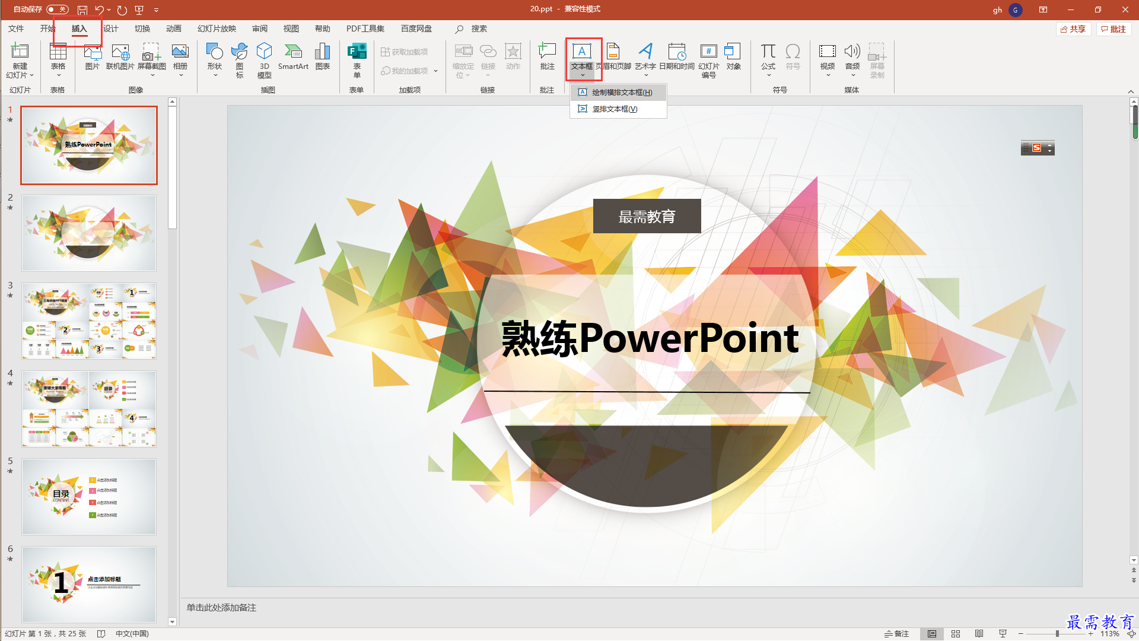The height and width of the screenshot is (641, 1139).
Task: Switch to Slide Sorter view in status bar
Action: click(956, 634)
